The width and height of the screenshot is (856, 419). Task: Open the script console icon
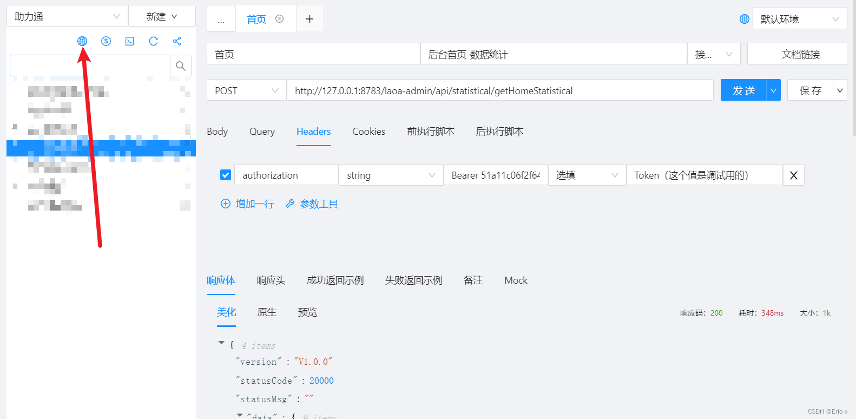tap(130, 41)
